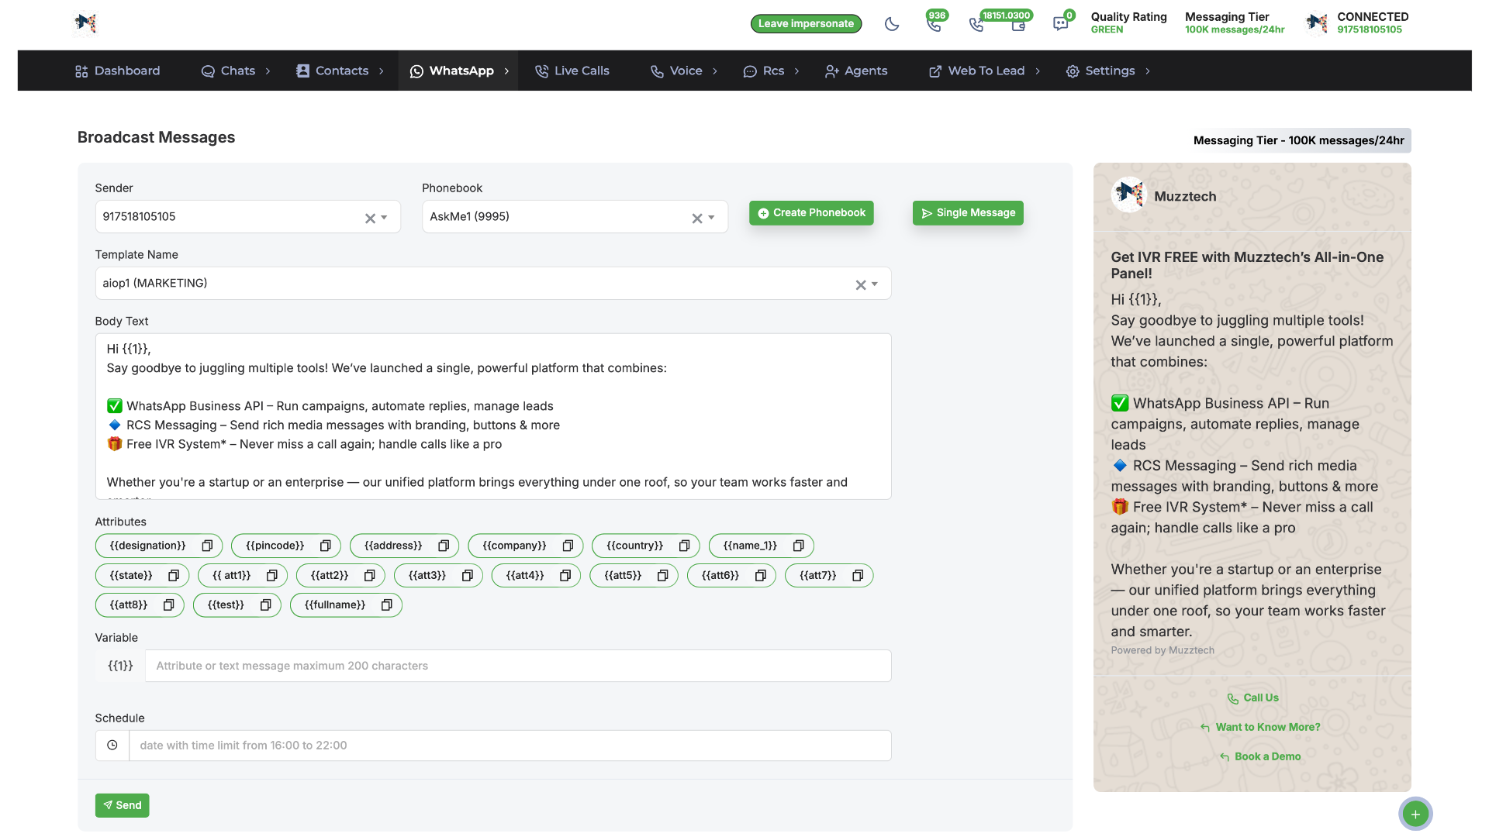Copy the {{fullname}} attribute

pyautogui.click(x=386, y=604)
